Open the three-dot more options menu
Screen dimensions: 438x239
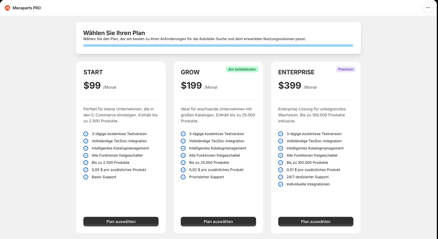(428, 8)
